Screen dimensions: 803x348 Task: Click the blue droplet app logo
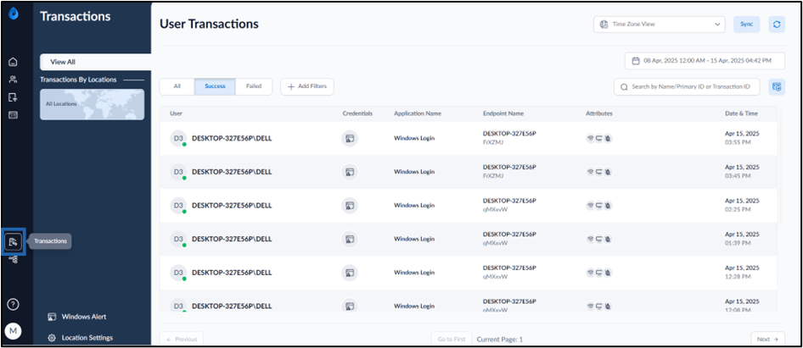click(14, 14)
